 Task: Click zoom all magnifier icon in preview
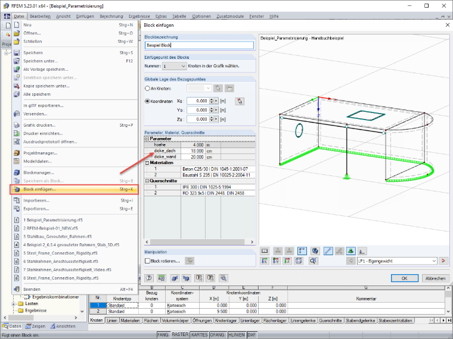(313, 261)
